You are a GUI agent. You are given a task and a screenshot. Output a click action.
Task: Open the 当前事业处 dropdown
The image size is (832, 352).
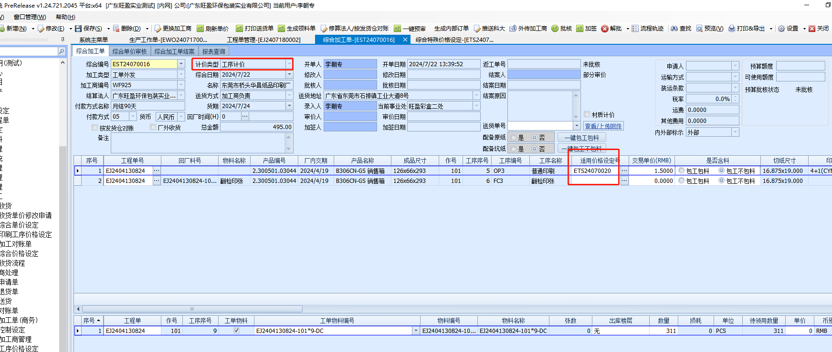coord(476,106)
